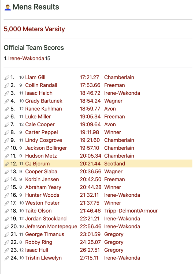Open the Tripp-Delmont/Armour team page
Viewport: 193px width, 274px height.
[131, 211]
